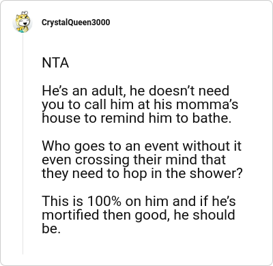273x266 pixels.
Task: Click the "100%" text in the last paragraph
Action: 104,201
